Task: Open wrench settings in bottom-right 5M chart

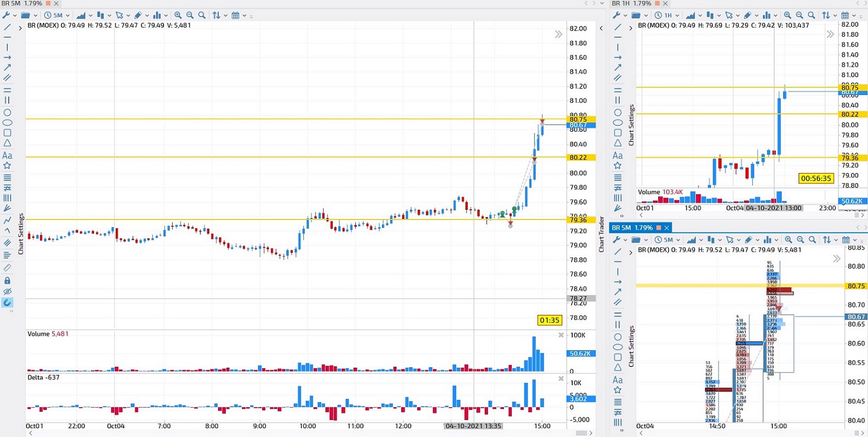Action: coord(617,240)
